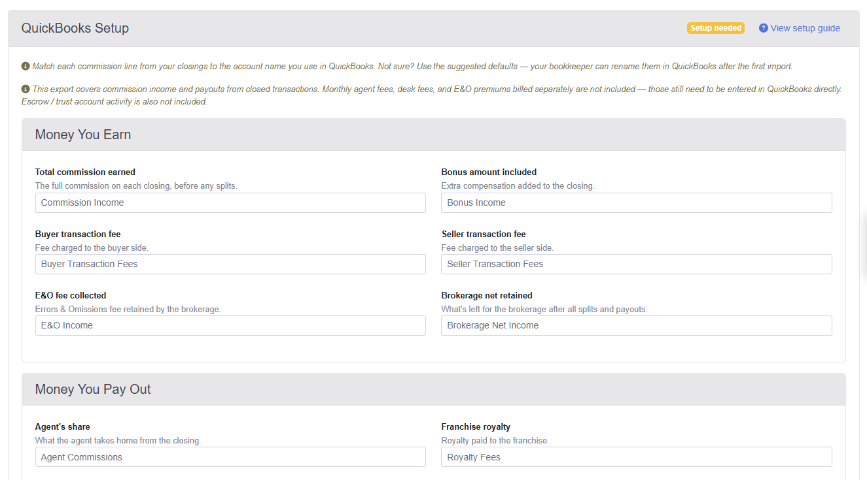Click "What's left for the brokerage" description
The height and width of the screenshot is (480, 867).
[x=544, y=310]
